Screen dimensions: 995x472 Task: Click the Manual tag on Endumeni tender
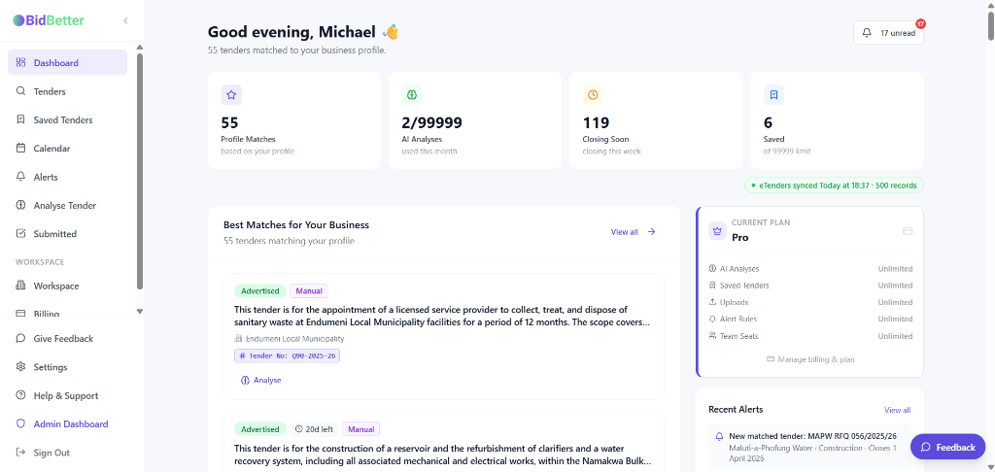click(309, 291)
